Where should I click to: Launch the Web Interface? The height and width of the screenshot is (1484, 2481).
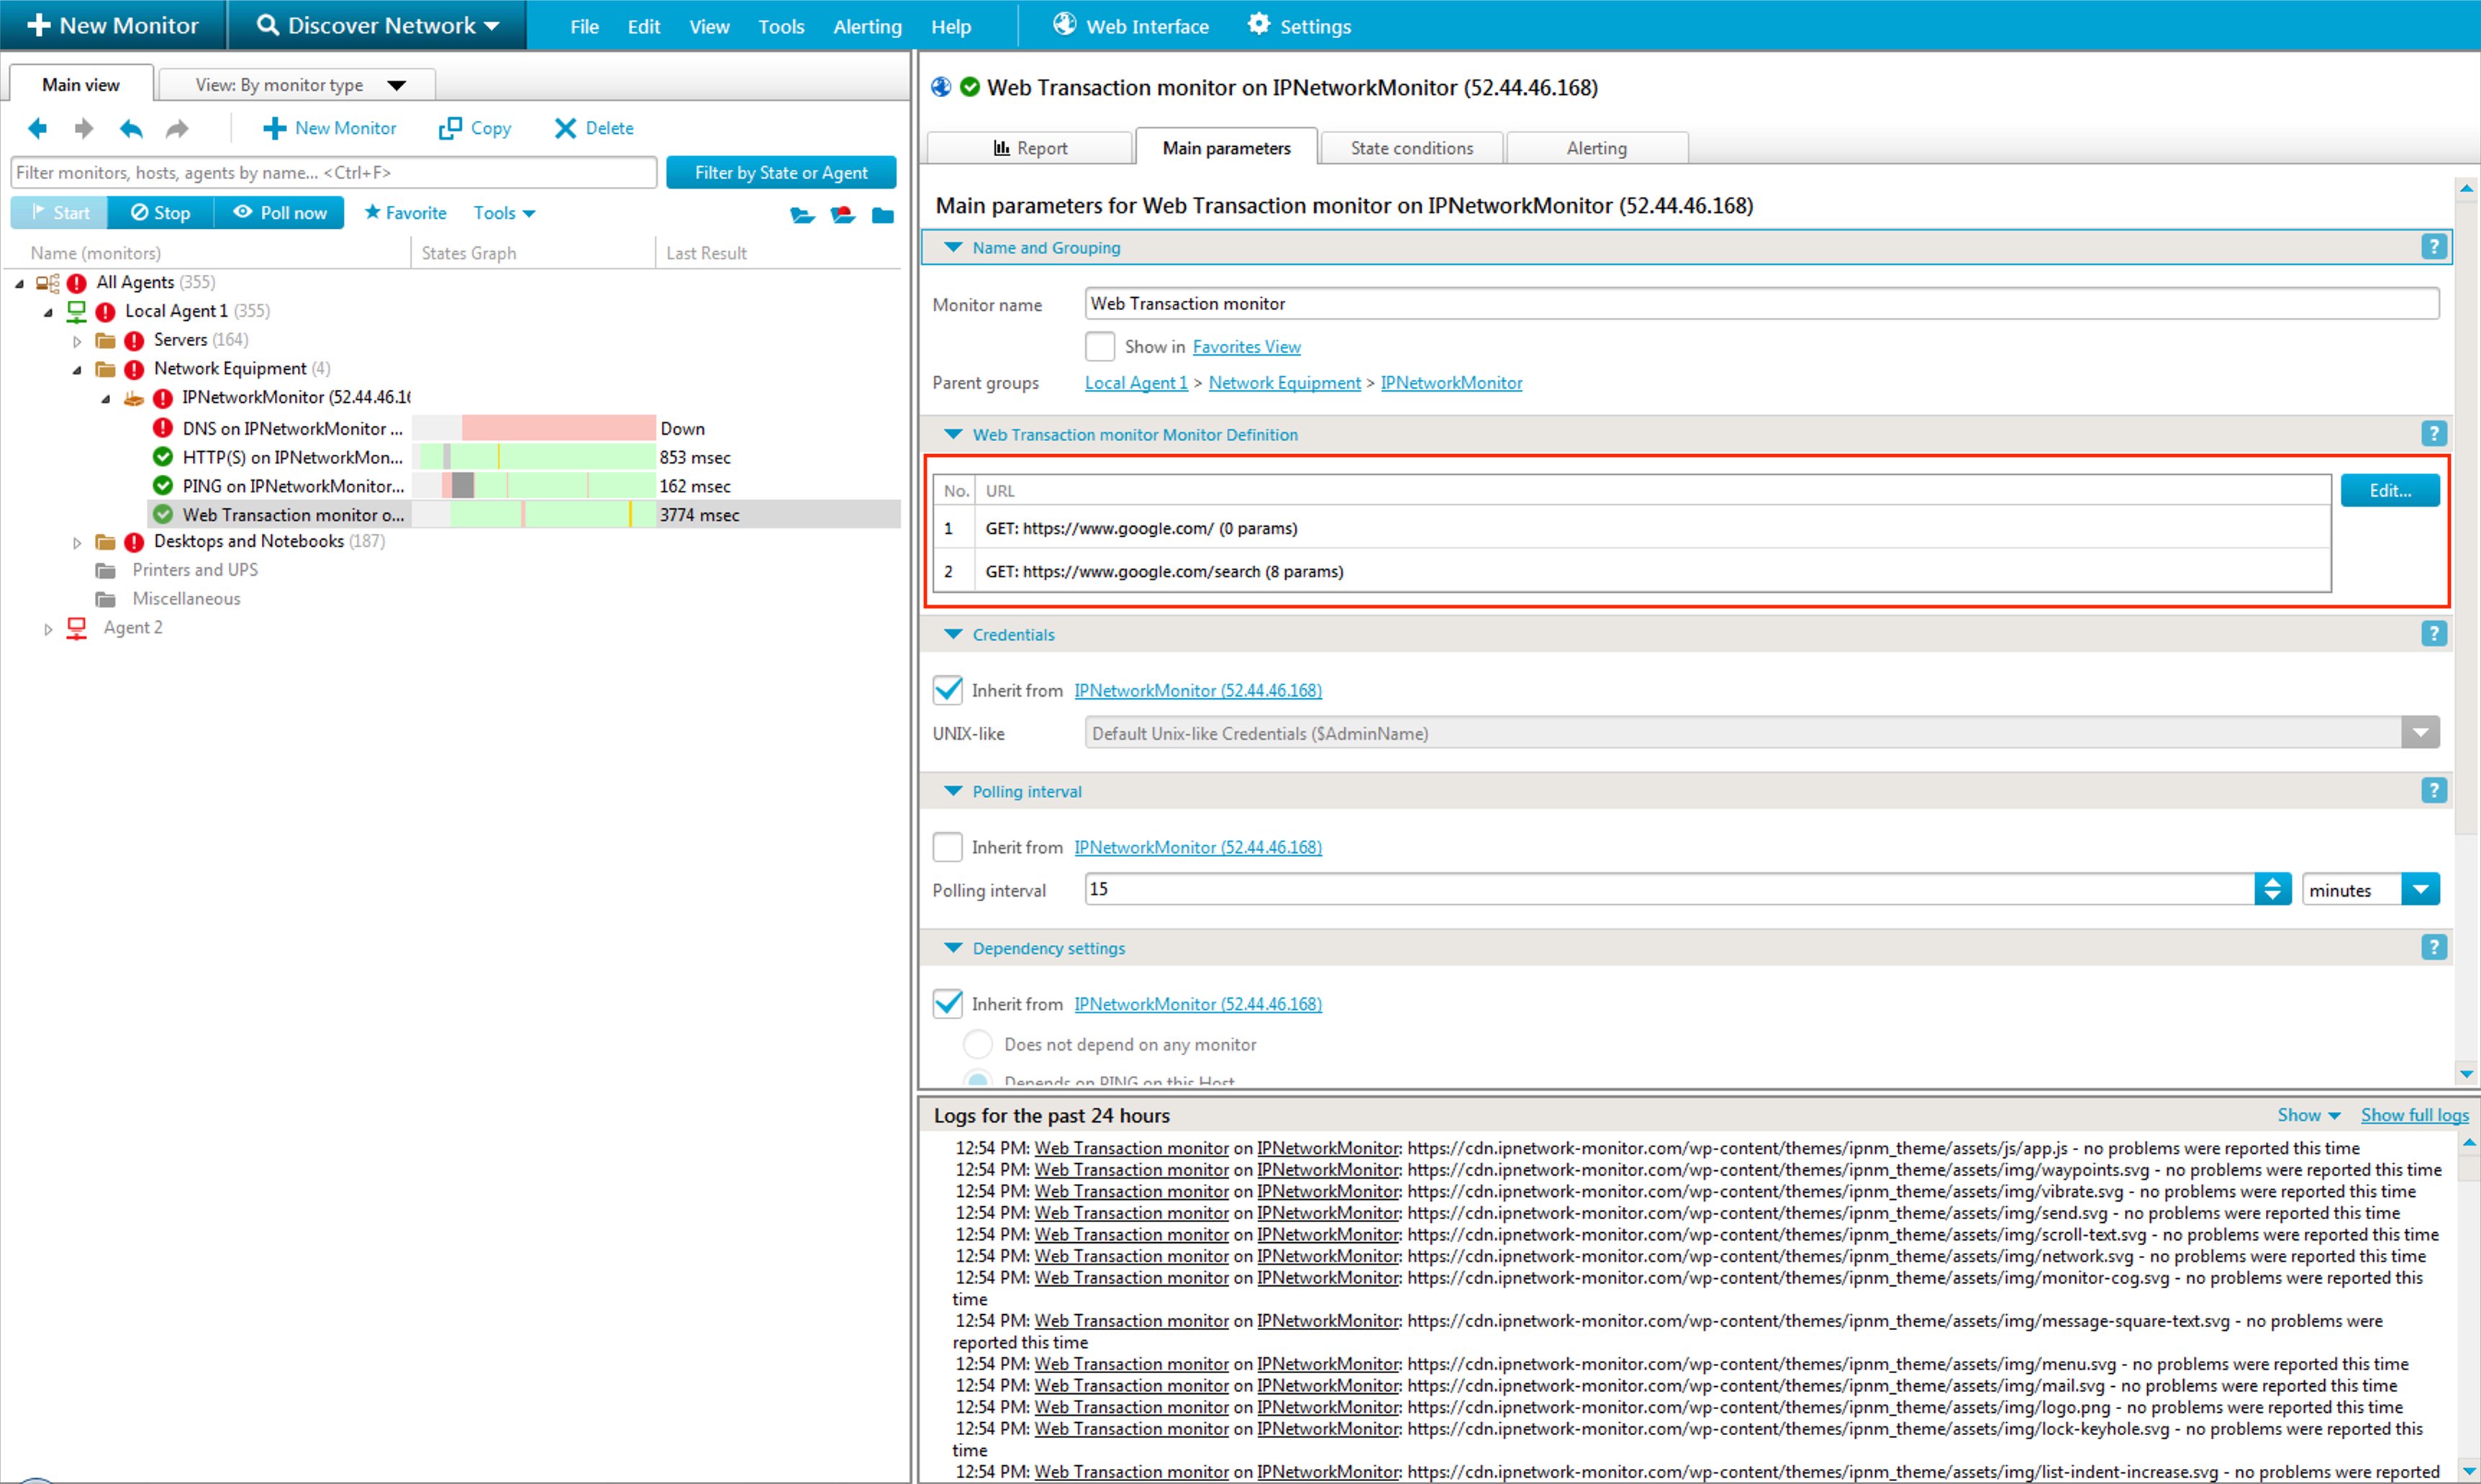(1132, 26)
